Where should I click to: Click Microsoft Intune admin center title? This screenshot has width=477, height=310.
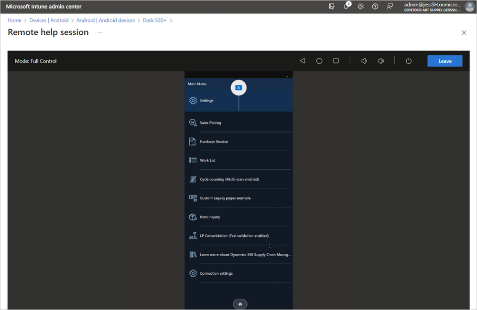click(x=44, y=6)
